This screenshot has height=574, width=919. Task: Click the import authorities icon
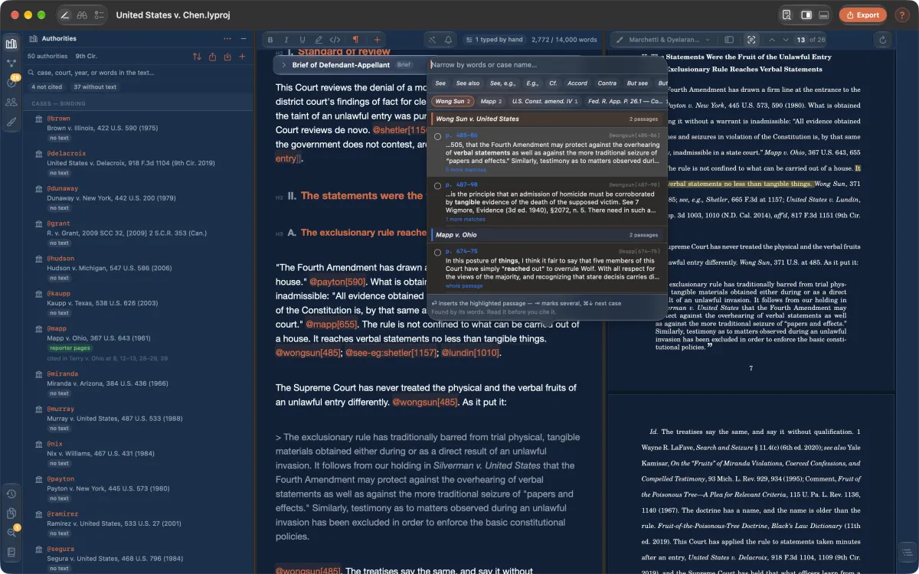click(x=227, y=57)
